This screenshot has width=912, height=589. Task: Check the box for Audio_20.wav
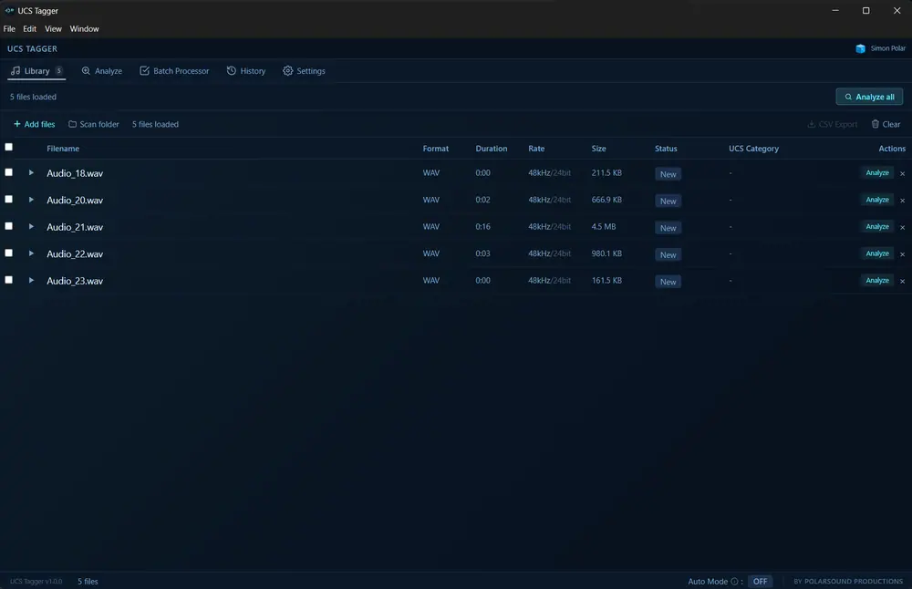[9, 199]
